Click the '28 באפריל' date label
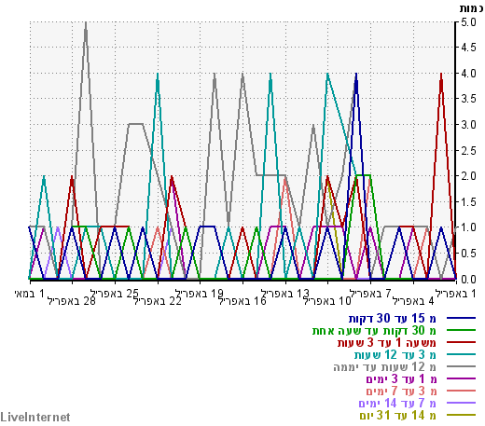The image size is (485, 426). point(72,301)
